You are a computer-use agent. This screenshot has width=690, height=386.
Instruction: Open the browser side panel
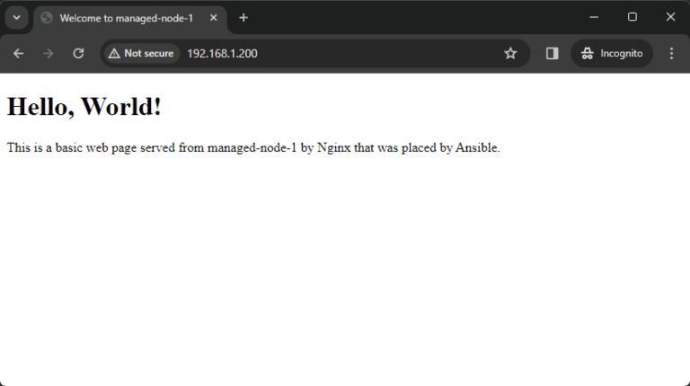552,54
